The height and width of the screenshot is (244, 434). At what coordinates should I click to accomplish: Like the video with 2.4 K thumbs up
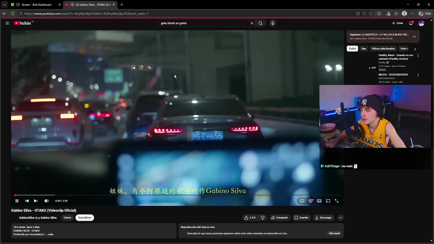coord(250,218)
